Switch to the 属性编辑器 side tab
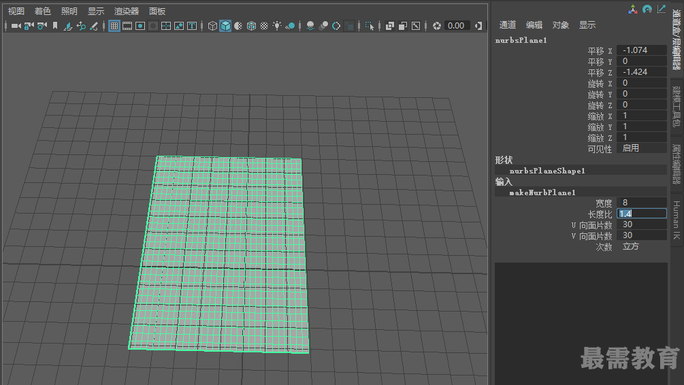Image resolution: width=684 pixels, height=385 pixels. click(677, 165)
